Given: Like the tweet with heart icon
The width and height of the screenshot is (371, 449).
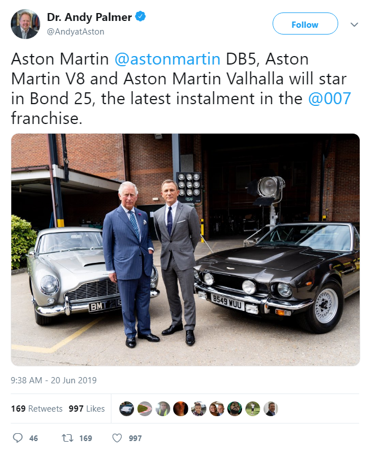Looking at the screenshot, I should 117,438.
